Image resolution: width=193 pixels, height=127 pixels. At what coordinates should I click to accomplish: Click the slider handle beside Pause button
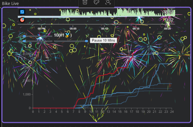pyautogui.click(x=87, y=41)
